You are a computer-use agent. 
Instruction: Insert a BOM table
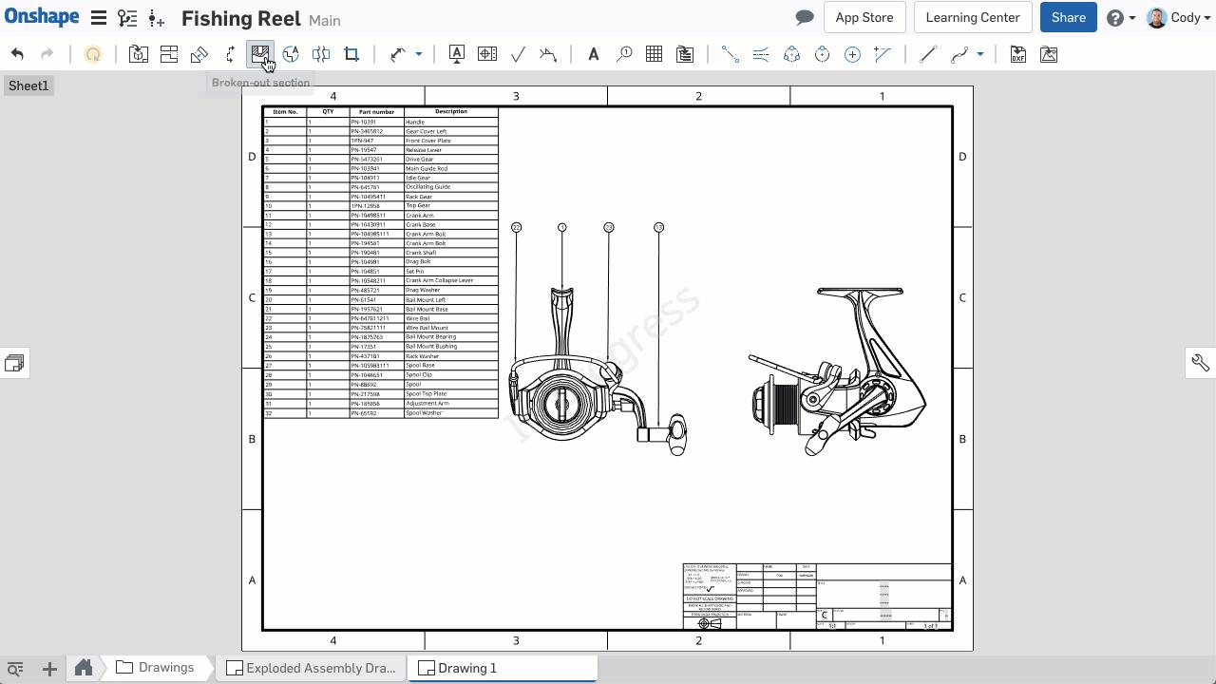pyautogui.click(x=685, y=54)
